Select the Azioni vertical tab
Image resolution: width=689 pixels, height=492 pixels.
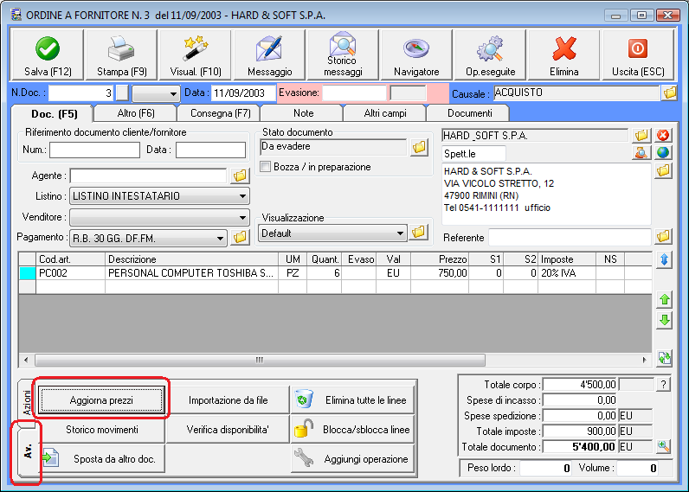click(27, 403)
